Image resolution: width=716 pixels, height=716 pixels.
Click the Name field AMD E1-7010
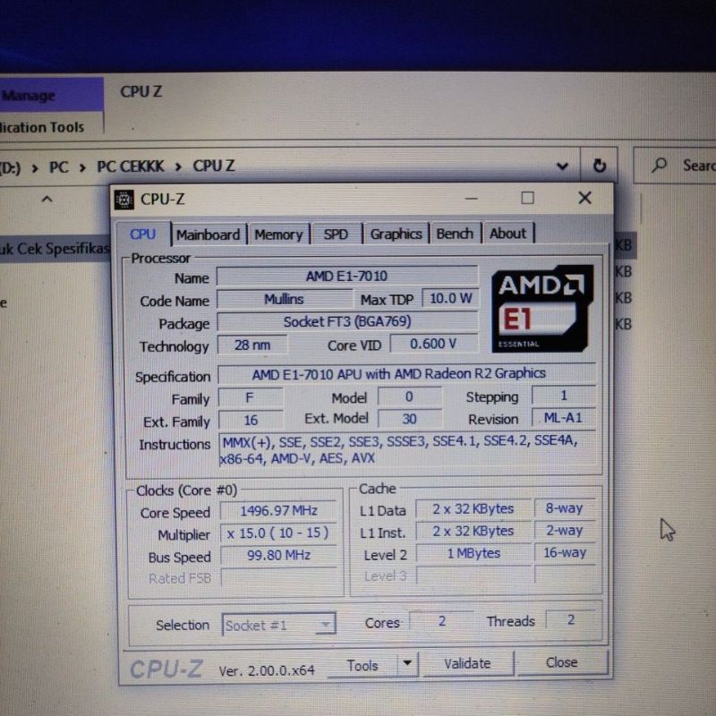click(x=347, y=276)
